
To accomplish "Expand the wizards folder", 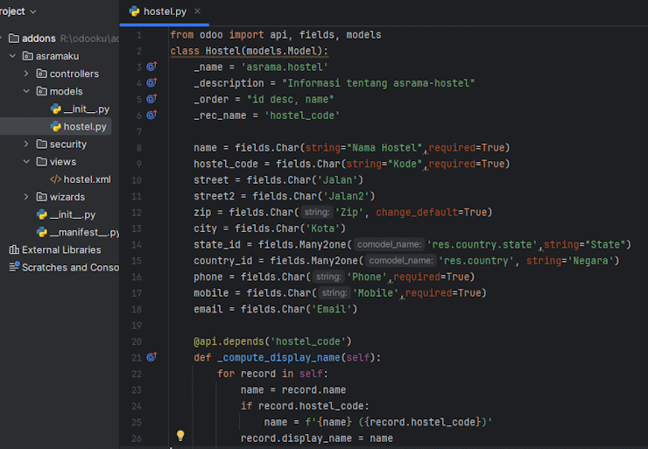I will tap(26, 197).
